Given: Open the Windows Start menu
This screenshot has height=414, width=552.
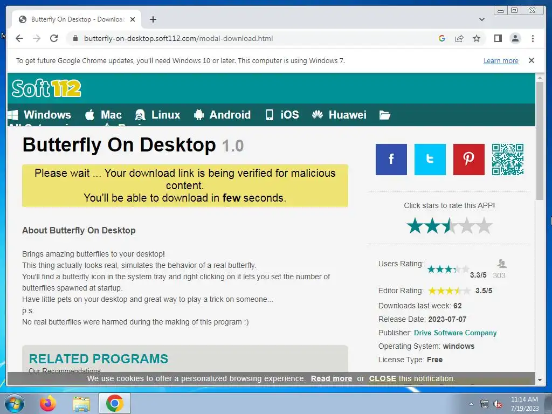Looking at the screenshot, I should pyautogui.click(x=14, y=403).
